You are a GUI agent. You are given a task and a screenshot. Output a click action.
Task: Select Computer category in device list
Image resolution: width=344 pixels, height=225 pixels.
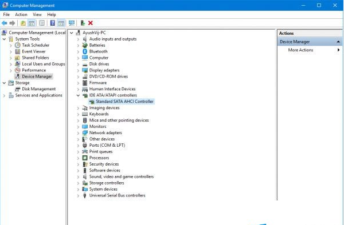click(99, 58)
